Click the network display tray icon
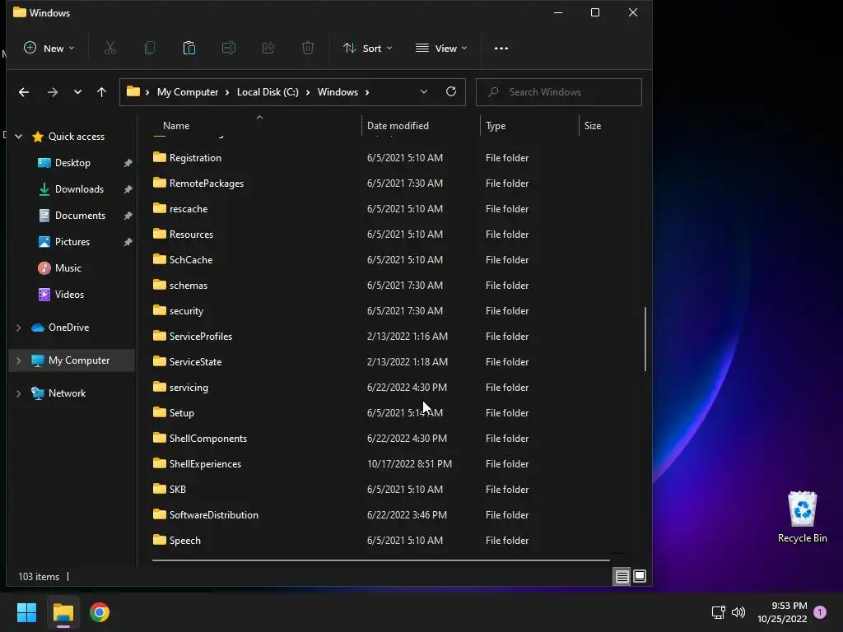The width and height of the screenshot is (843, 632). [718, 611]
